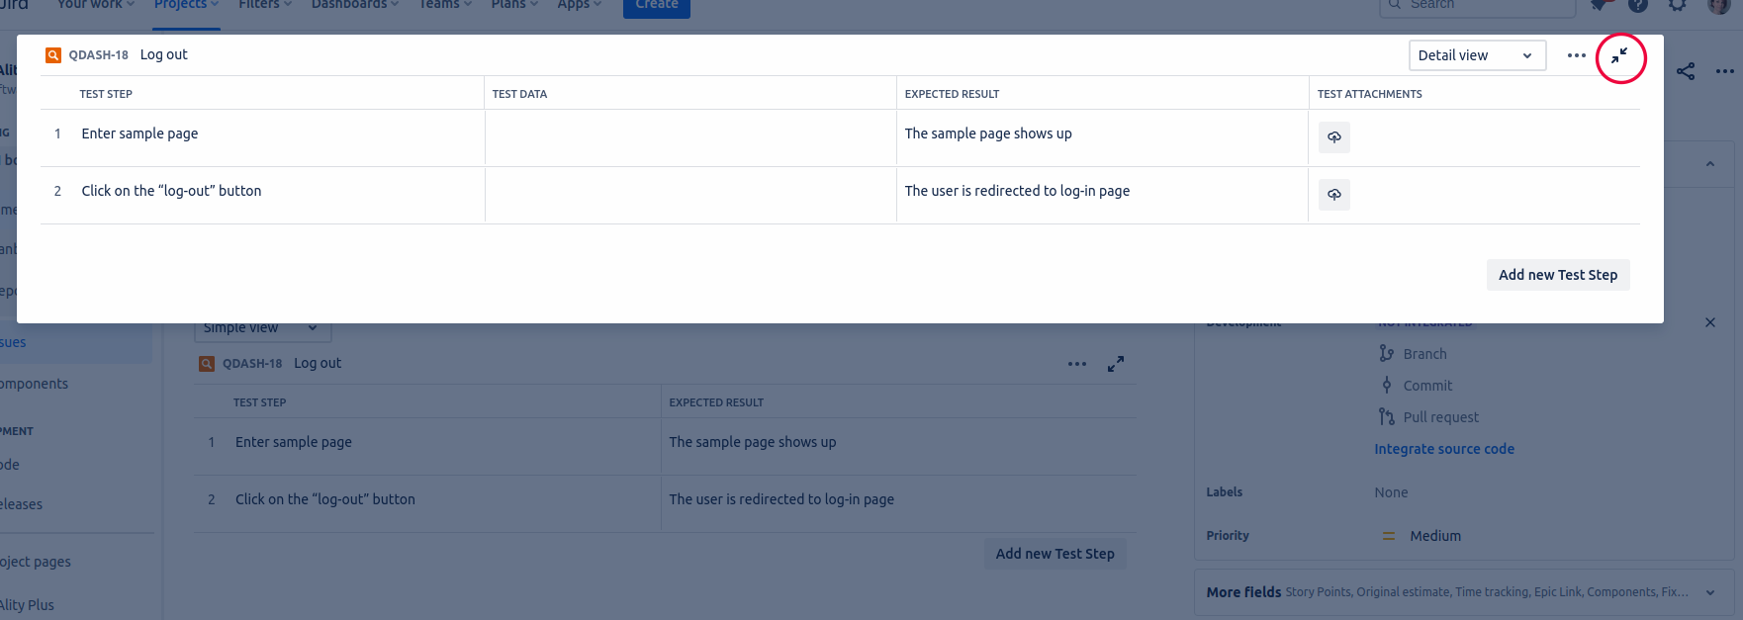Click the Medium priority icon
The width and height of the screenshot is (1743, 620).
[1389, 536]
